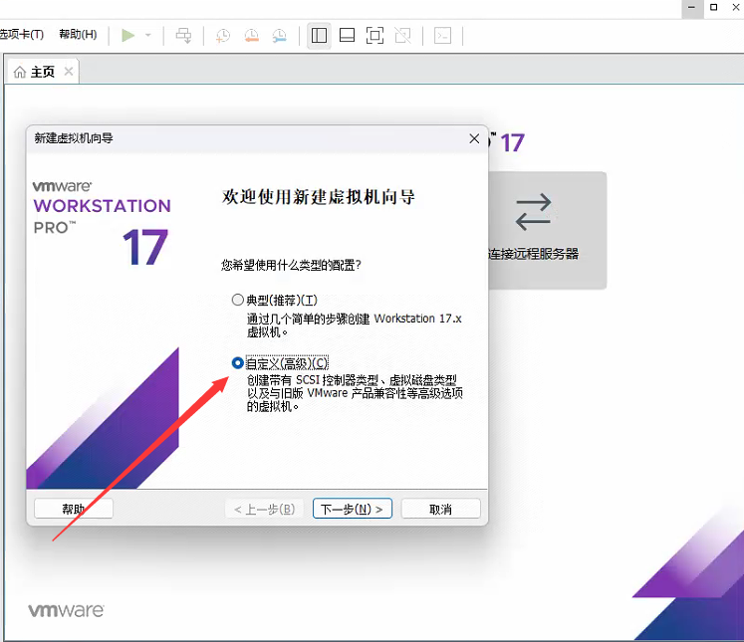The width and height of the screenshot is (744, 642).
Task: Click the 帮助 button in wizard
Action: coord(74,509)
